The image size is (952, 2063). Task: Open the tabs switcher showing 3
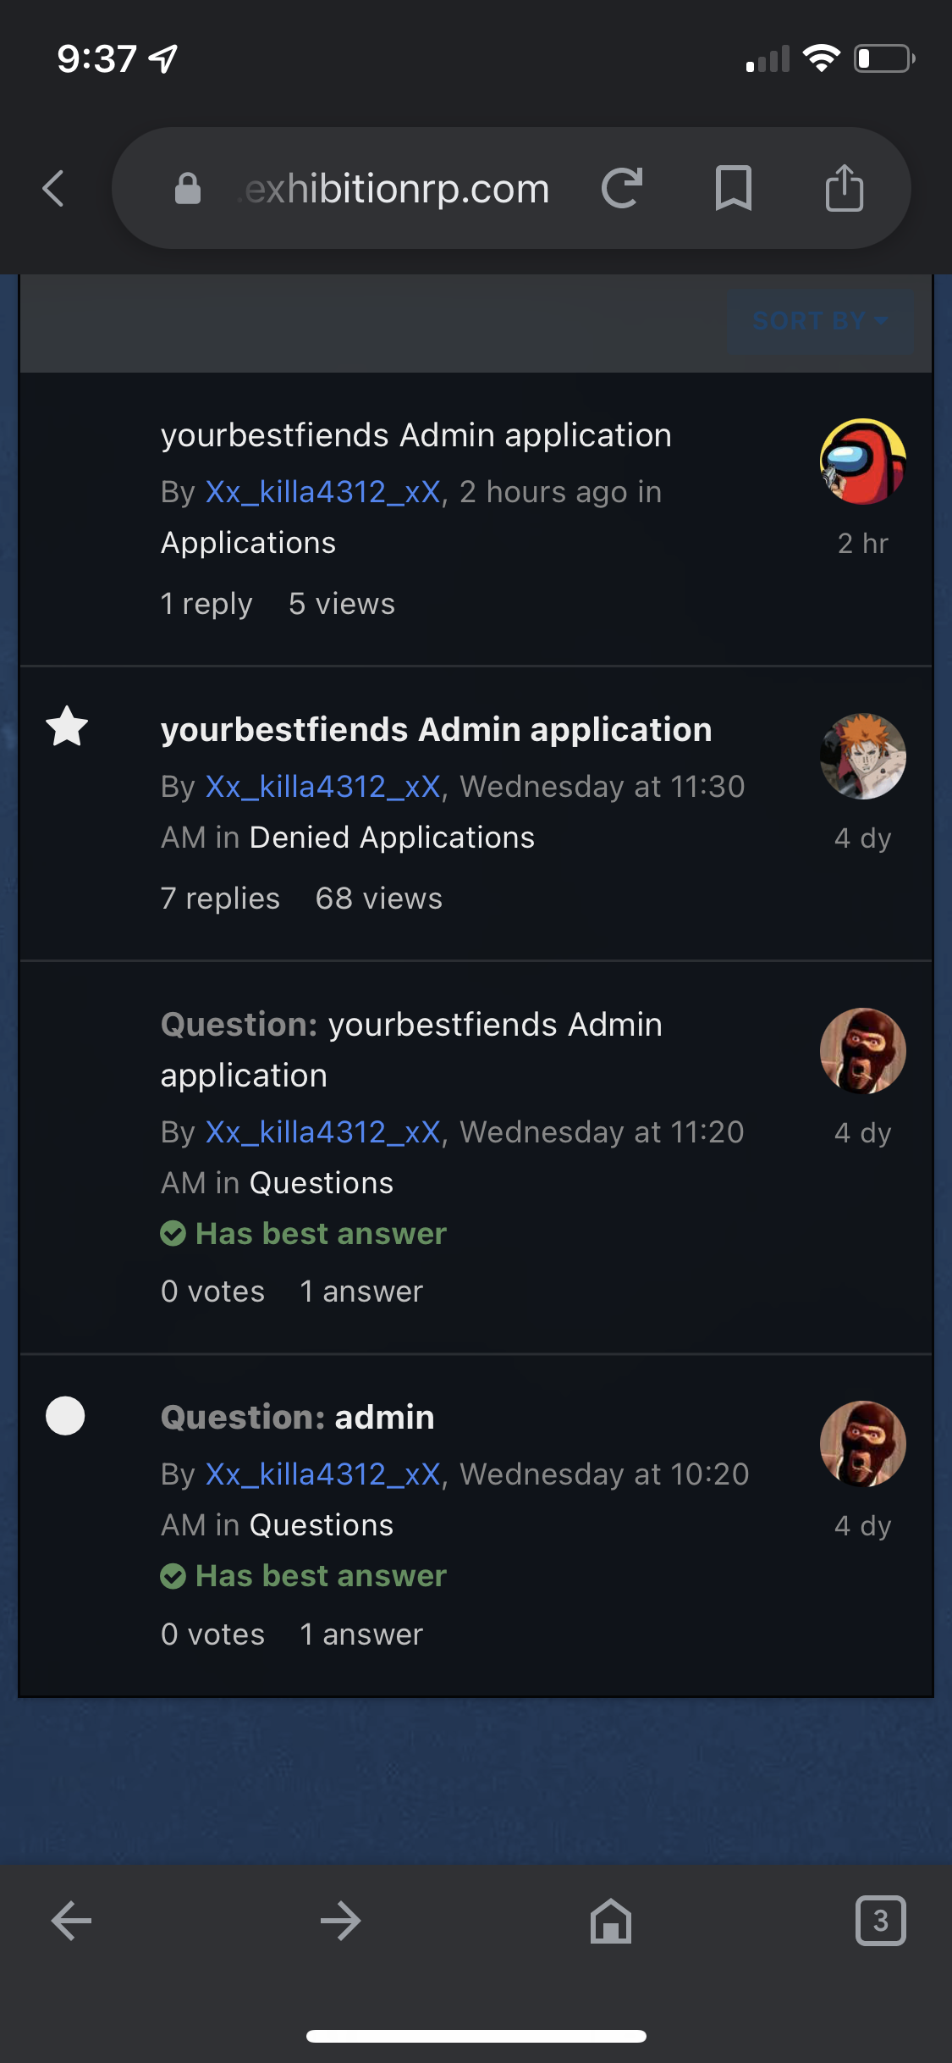pos(881,1920)
